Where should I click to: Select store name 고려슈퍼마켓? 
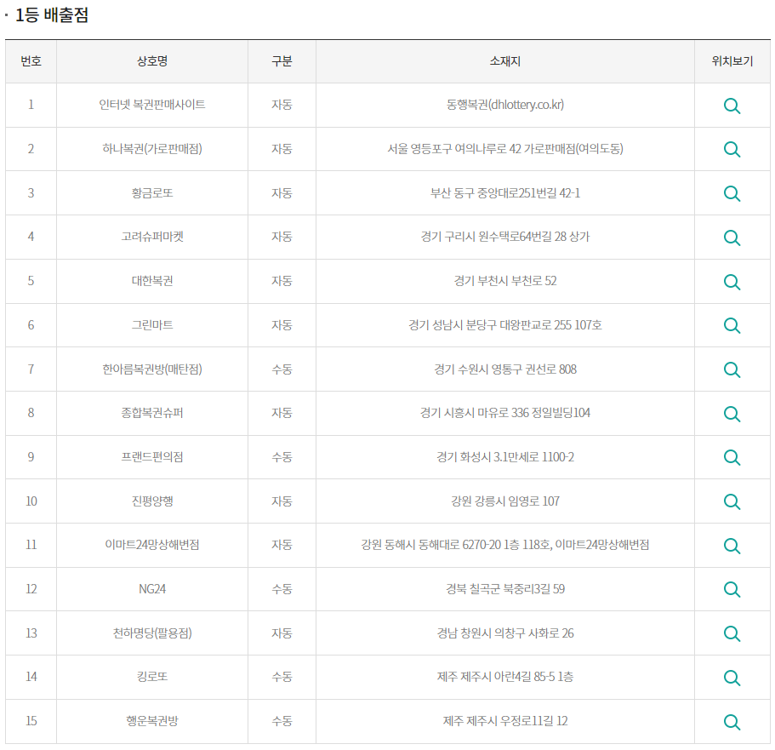pyautogui.click(x=152, y=237)
